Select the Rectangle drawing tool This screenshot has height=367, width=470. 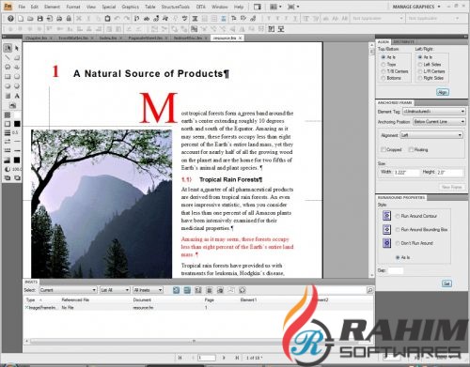tap(8, 76)
